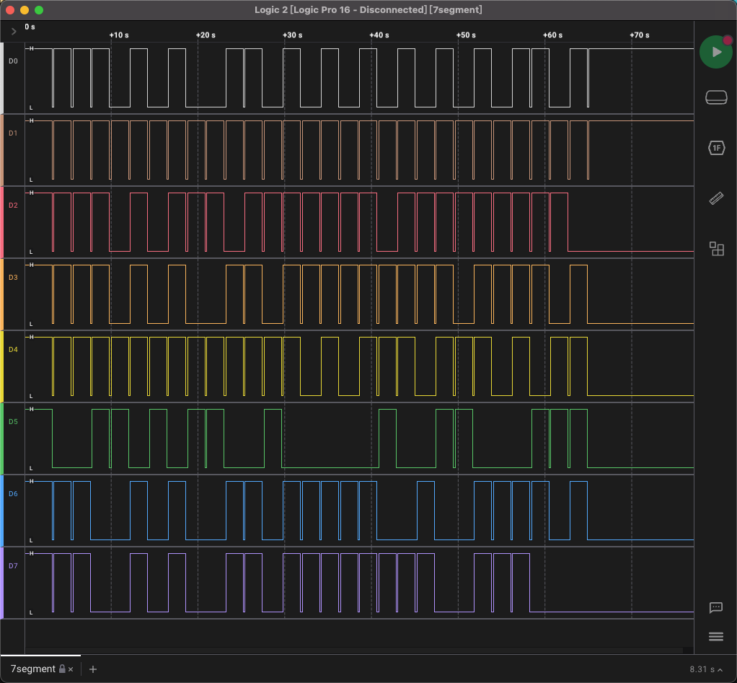Start capture with the green play button
737x683 pixels.
pos(715,52)
